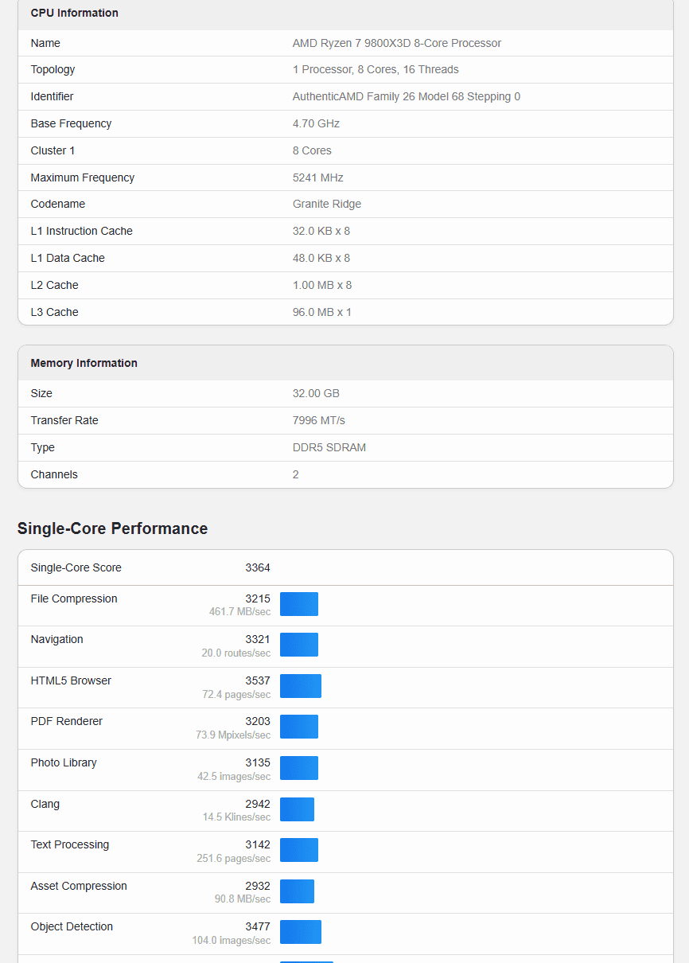This screenshot has height=963, width=689.
Task: Click the memory Size value 32.00 GB
Action: point(316,393)
